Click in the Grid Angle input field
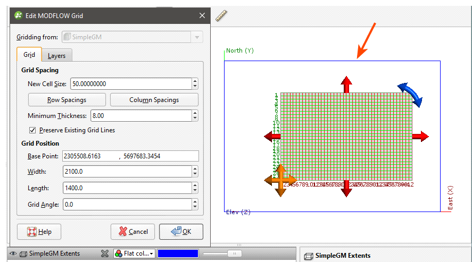 click(x=126, y=204)
